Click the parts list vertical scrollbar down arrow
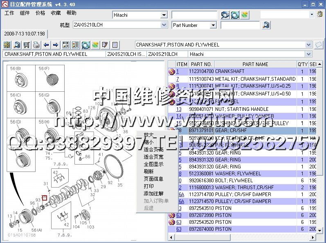Viewport: 326px width, 243px height. pos(319,230)
